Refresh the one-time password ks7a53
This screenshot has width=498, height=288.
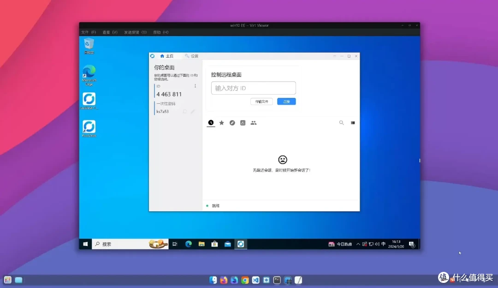pyautogui.click(x=185, y=112)
